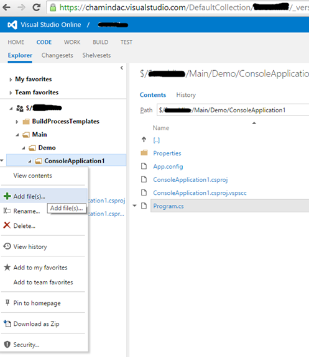
Task: Click the Properties folder icon in contents
Action: pos(144,153)
